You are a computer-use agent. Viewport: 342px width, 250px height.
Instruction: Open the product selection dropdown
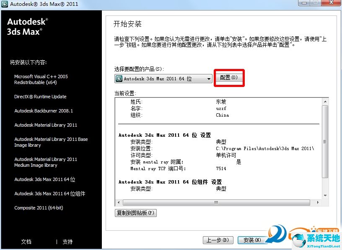[163, 79]
